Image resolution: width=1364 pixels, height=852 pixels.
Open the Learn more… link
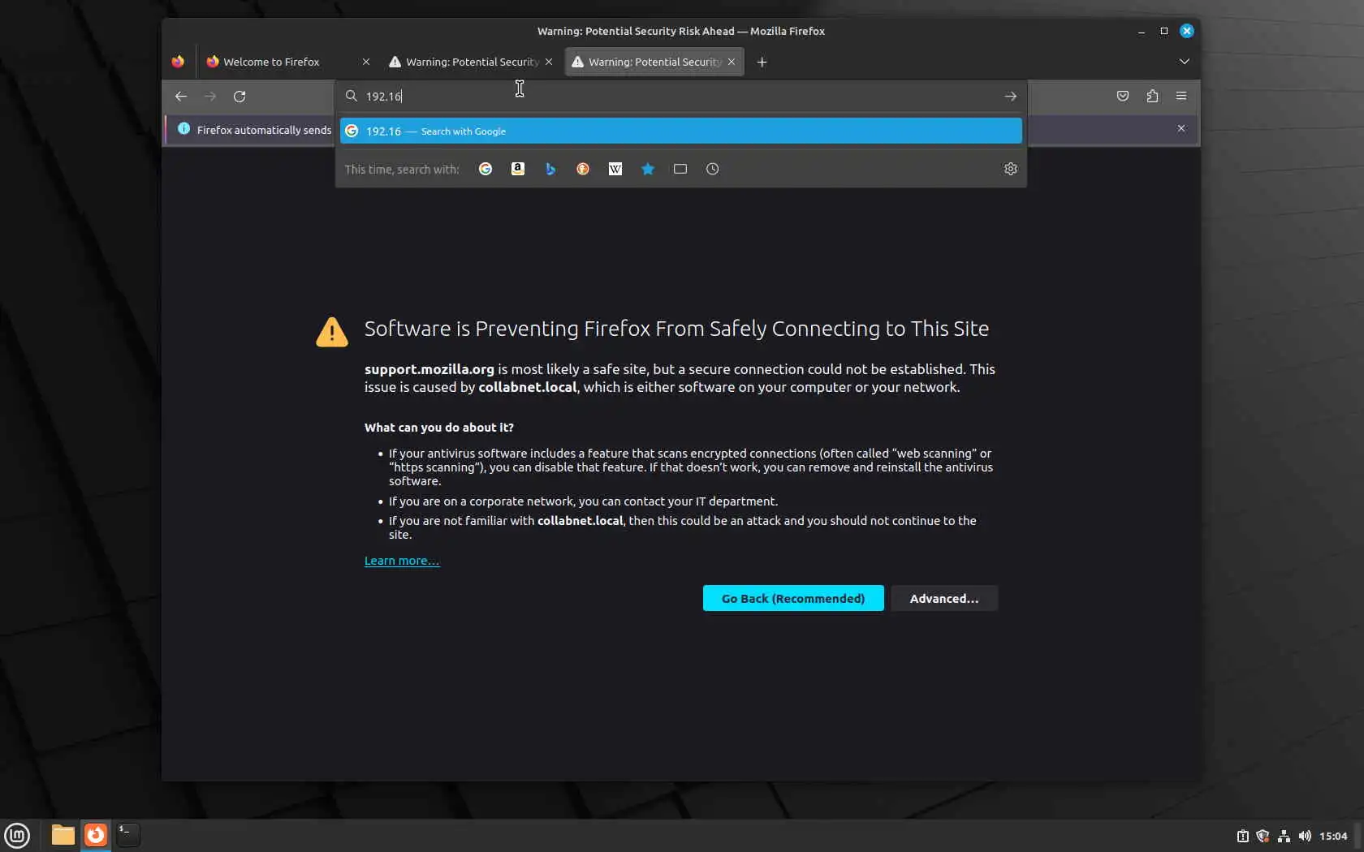[402, 561]
